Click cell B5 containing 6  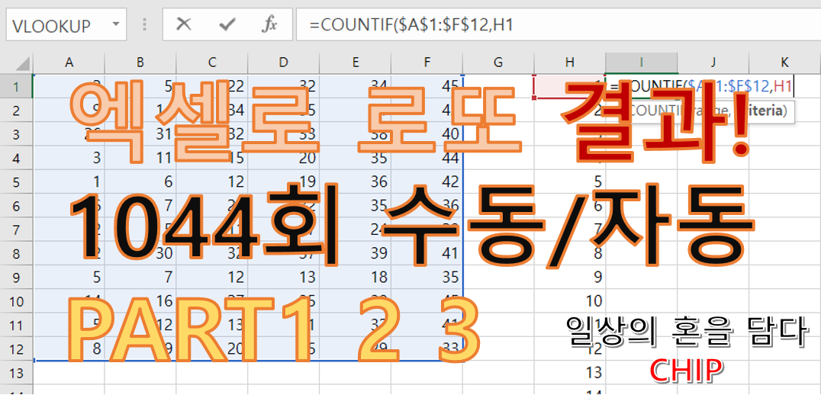pyautogui.click(x=140, y=182)
